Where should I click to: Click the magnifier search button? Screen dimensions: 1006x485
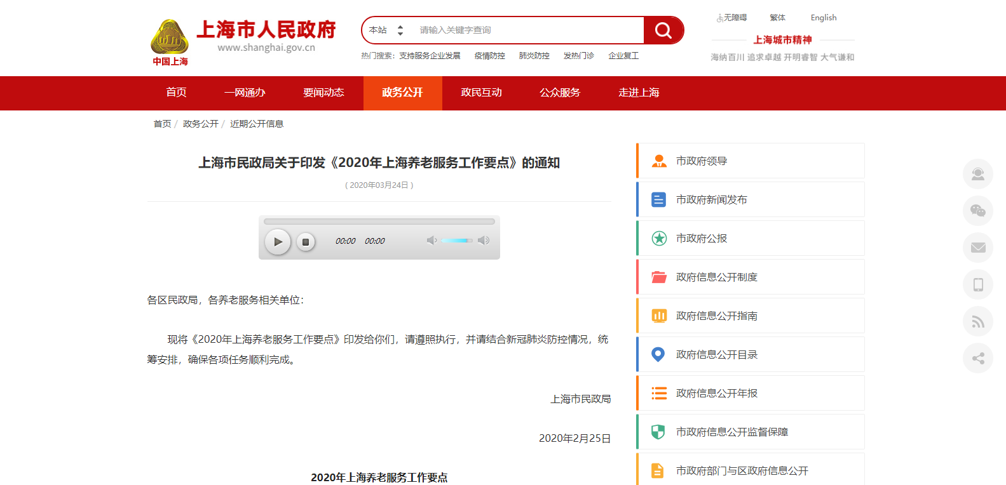click(x=663, y=30)
